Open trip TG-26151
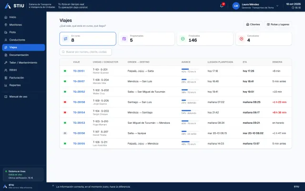This screenshot has height=191, width=305. coord(79,71)
